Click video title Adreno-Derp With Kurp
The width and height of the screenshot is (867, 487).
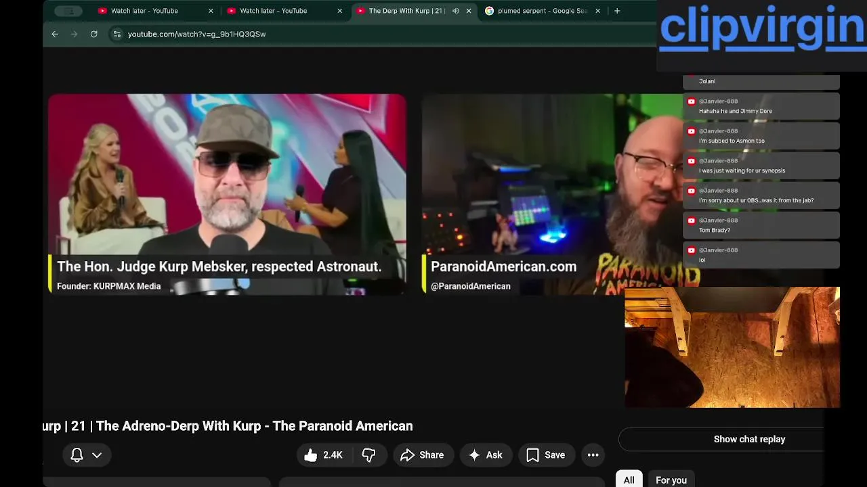228,426
